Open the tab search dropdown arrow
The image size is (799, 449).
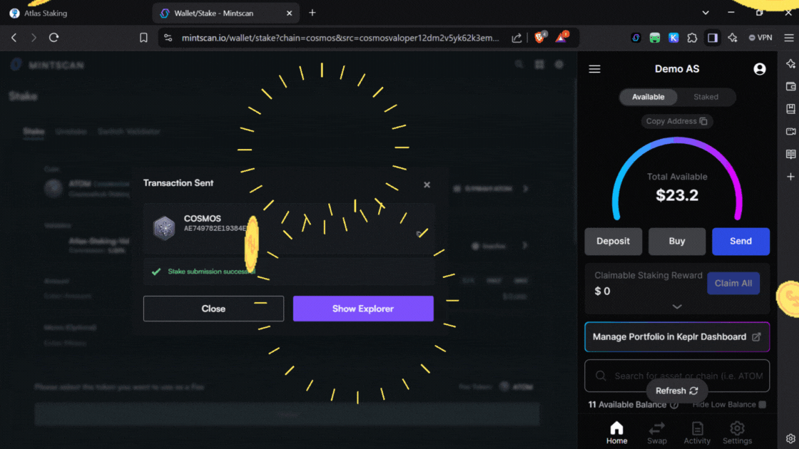pos(706,13)
